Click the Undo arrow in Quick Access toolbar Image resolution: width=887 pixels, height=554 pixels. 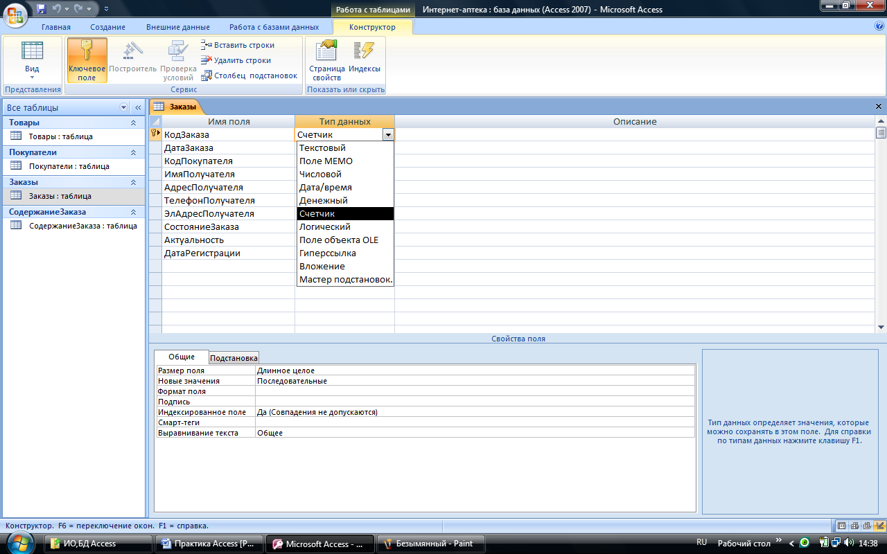pyautogui.click(x=57, y=9)
